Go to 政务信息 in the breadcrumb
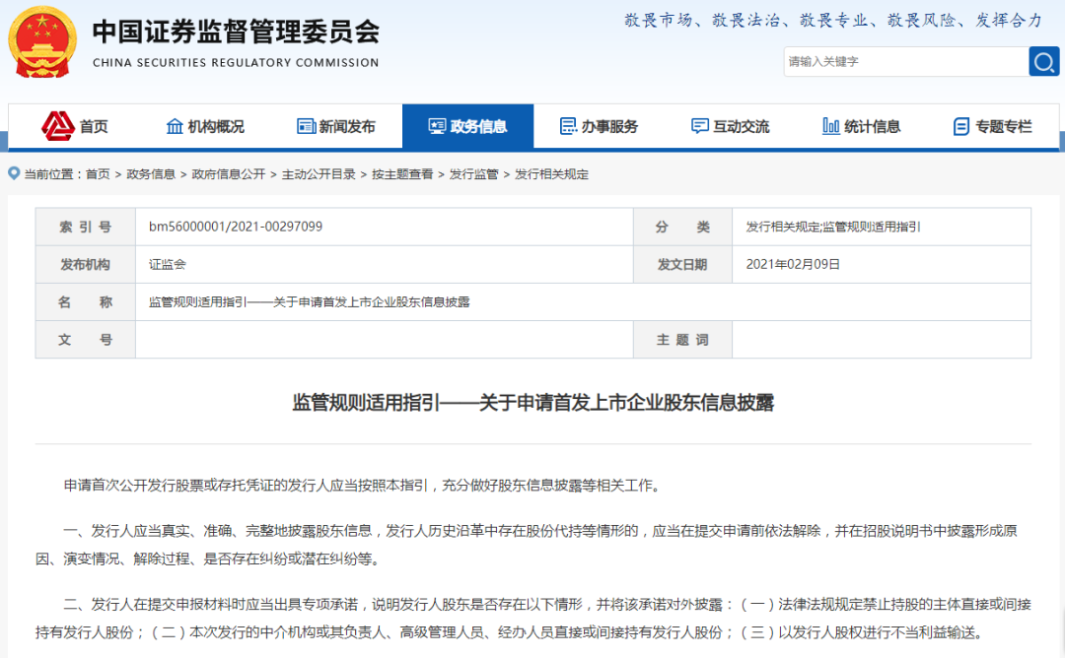1065x658 pixels. (x=151, y=174)
